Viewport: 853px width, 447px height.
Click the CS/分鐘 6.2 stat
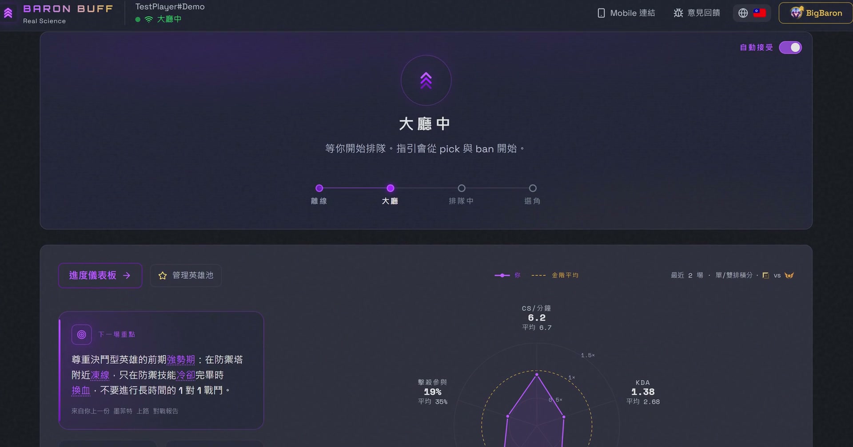(x=537, y=318)
